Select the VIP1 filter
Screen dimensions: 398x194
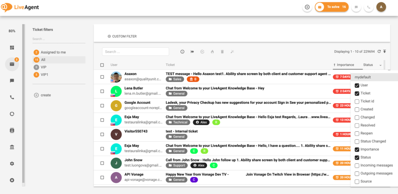[59, 75]
